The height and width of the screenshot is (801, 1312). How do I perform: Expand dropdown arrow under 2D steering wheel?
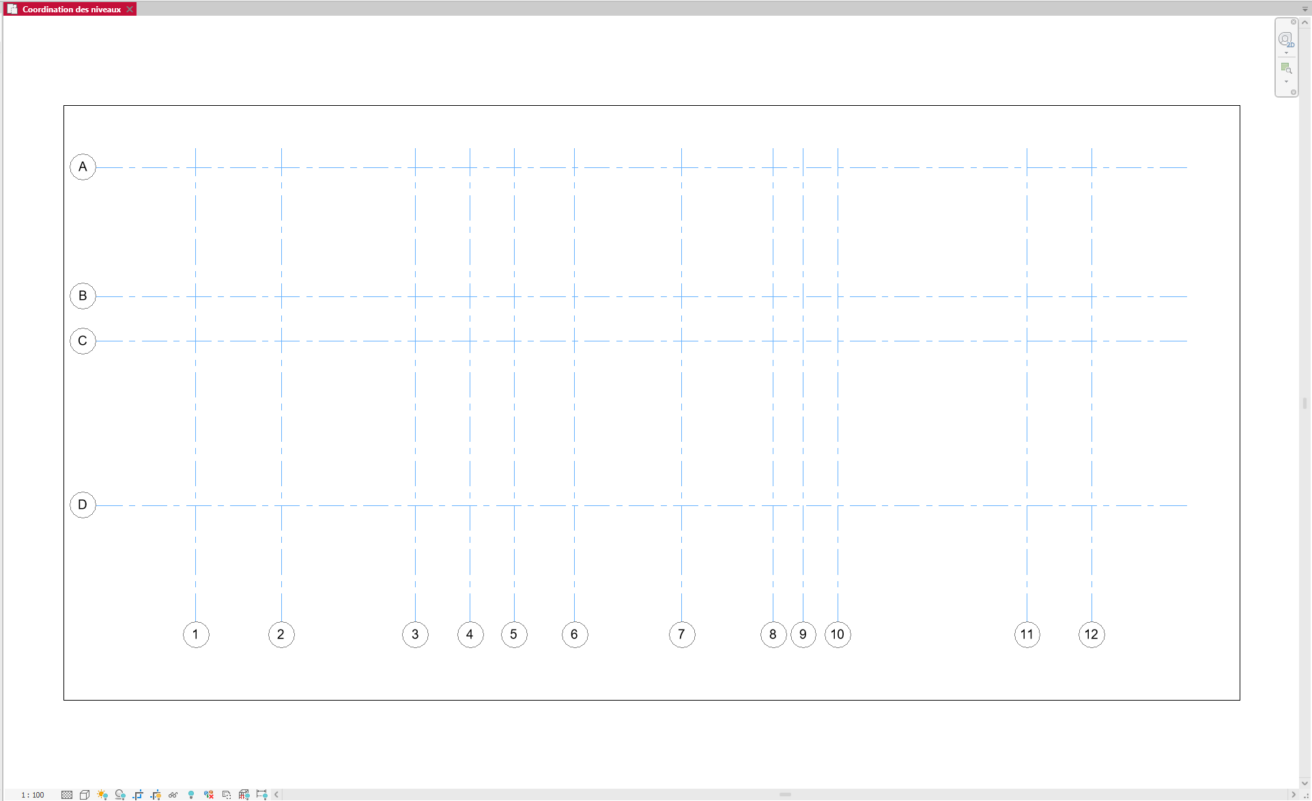point(1286,53)
